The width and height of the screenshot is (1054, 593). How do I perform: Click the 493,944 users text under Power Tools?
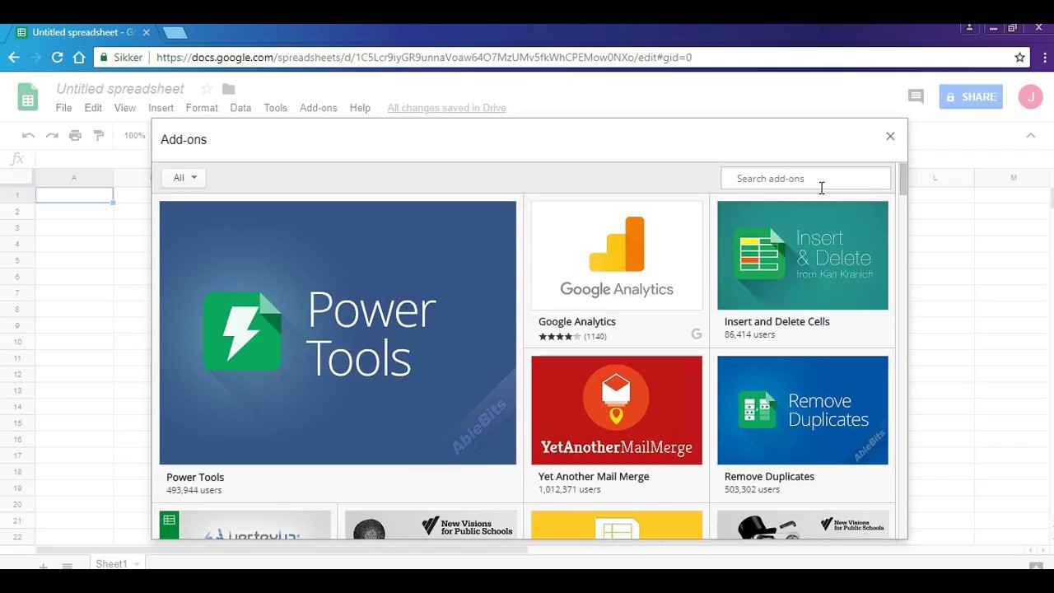194,490
